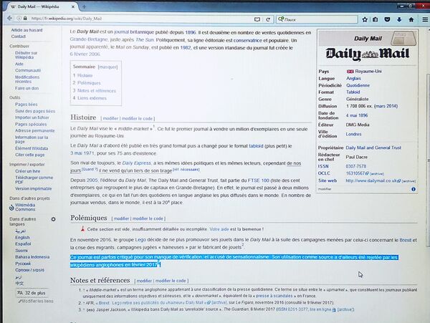This screenshot has width=430, height=323.
Task: Close the Daily Mail — Wikipédia tab
Action: pyautogui.click(x=73, y=6)
